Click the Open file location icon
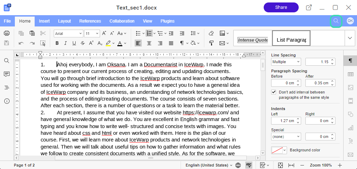Image resolution: width=357 pixels, height=169 pixels. [x=309, y=7]
